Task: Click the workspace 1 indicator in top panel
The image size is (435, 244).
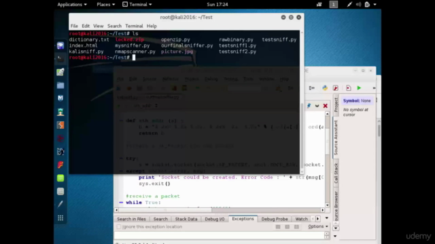Action: [x=334, y=5]
